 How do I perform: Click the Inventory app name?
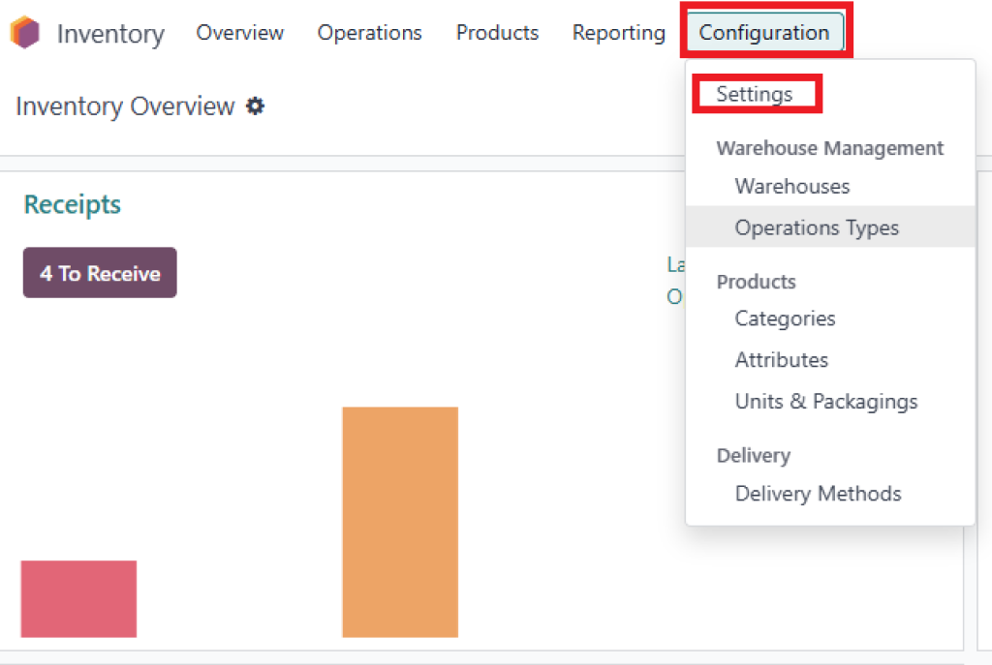tap(110, 34)
